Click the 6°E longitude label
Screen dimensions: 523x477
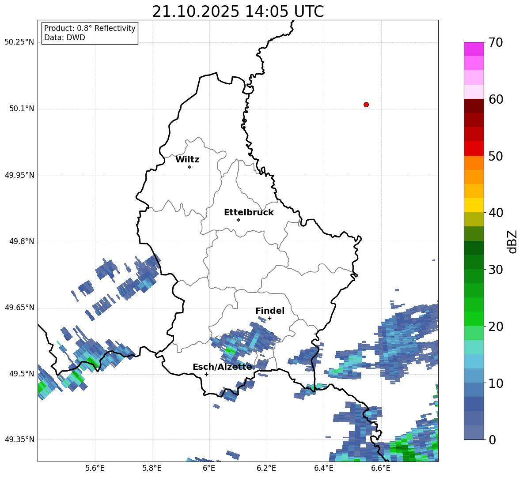point(209,468)
